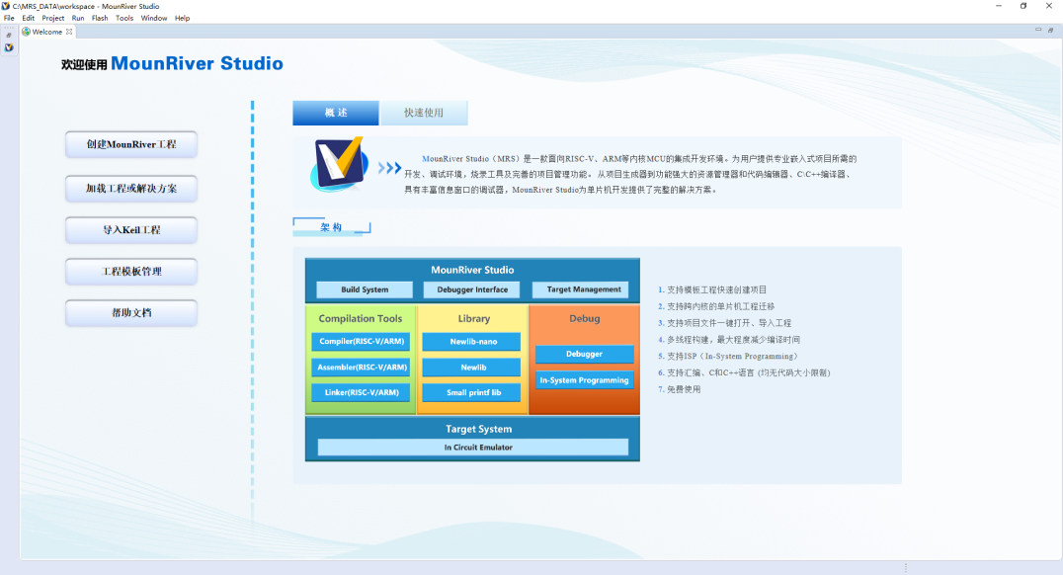Click the Target System header
The width and height of the screenshot is (1063, 575).
[478, 429]
